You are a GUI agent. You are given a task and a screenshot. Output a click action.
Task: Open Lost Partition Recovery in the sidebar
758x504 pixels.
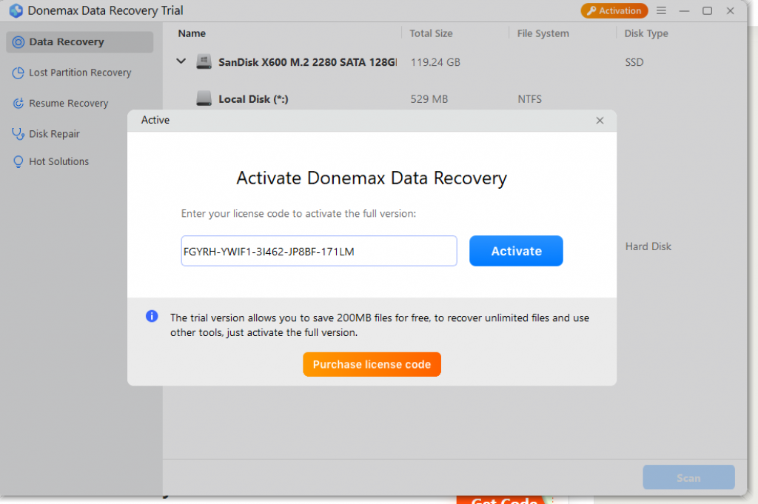[80, 73]
